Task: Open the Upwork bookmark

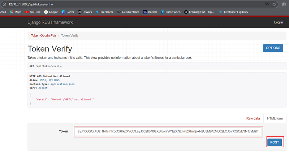Action: (85, 12)
